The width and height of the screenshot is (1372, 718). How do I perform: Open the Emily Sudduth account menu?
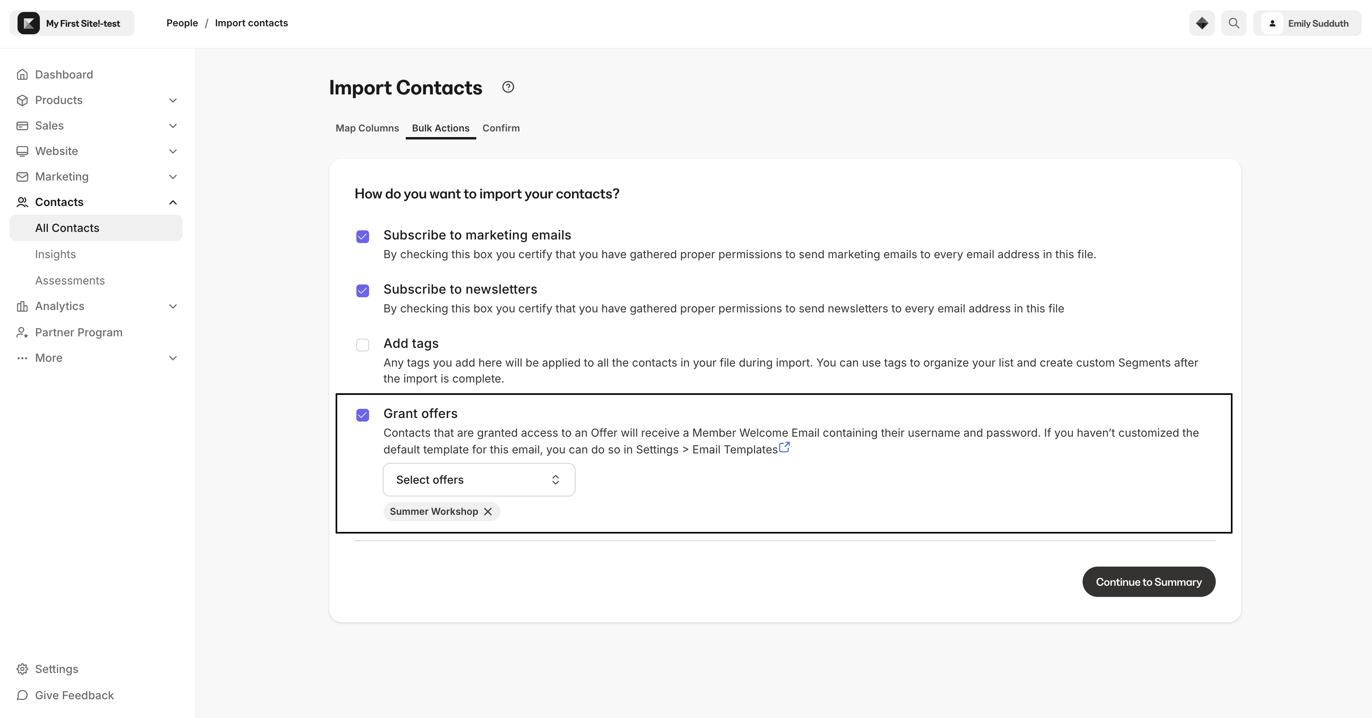pyautogui.click(x=1308, y=23)
